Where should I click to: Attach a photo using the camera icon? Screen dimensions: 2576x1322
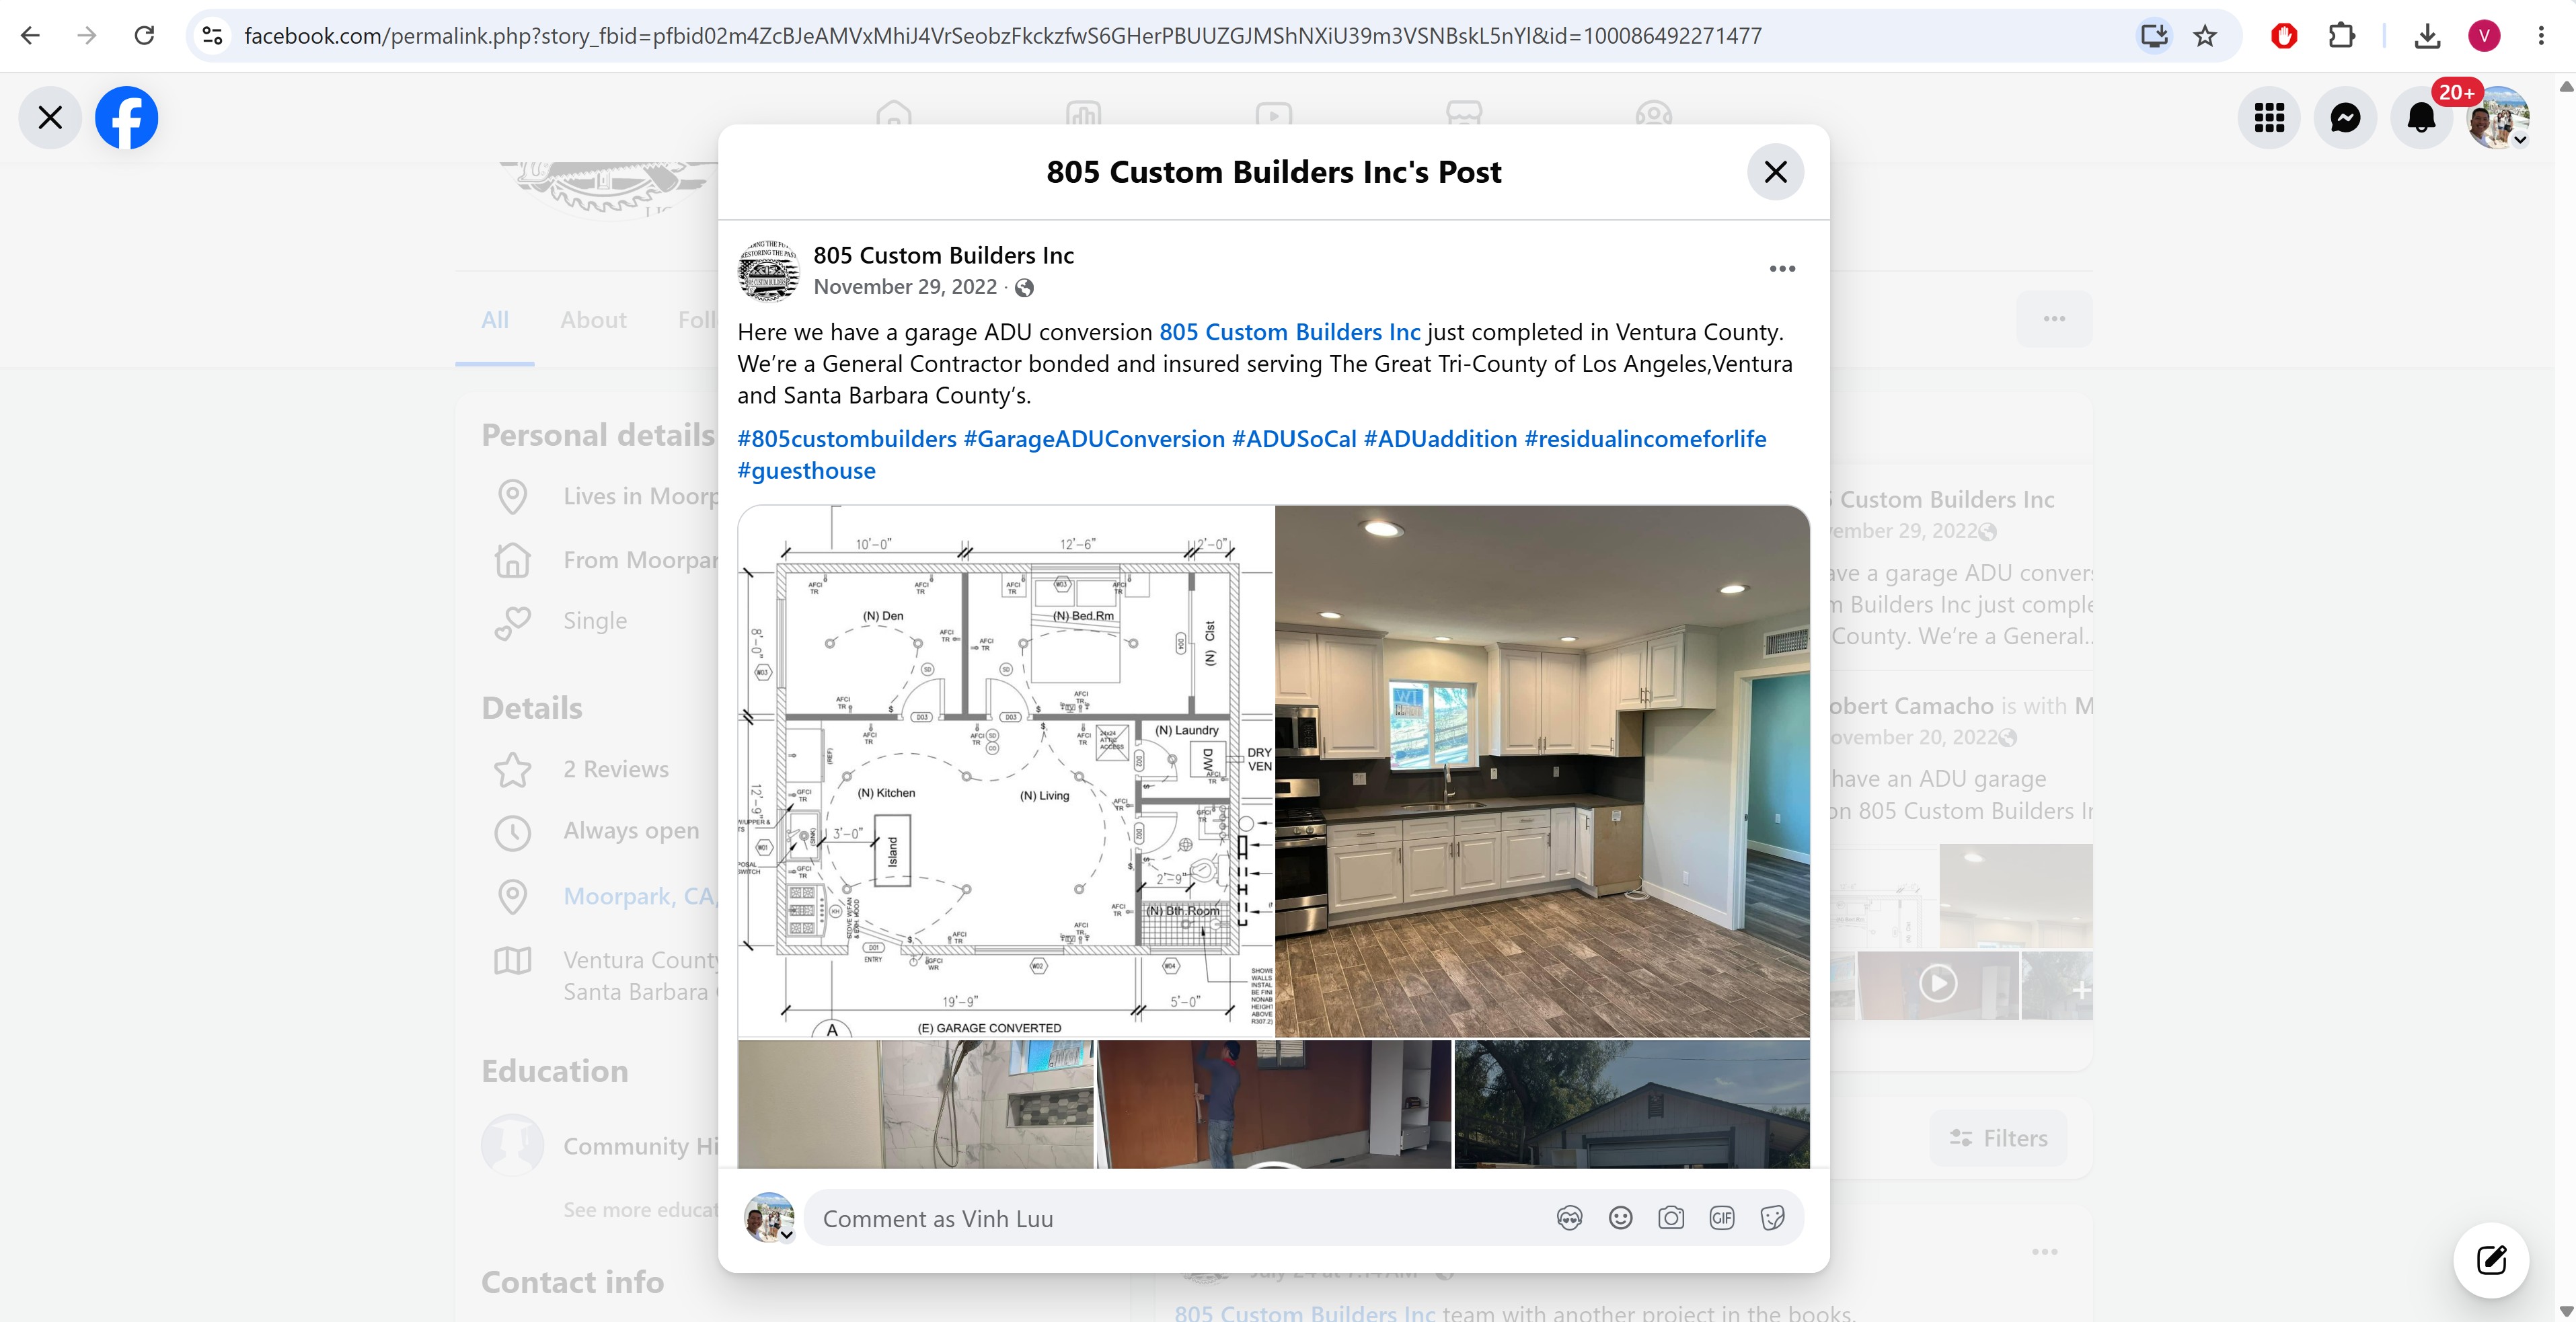click(1671, 1218)
